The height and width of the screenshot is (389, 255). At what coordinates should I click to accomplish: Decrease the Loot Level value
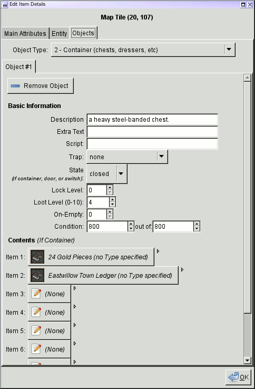point(112,205)
